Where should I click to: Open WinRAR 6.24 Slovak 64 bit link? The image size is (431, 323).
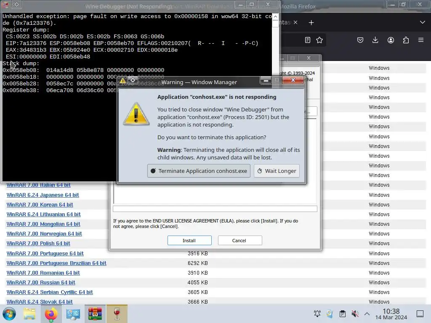[x=40, y=302]
